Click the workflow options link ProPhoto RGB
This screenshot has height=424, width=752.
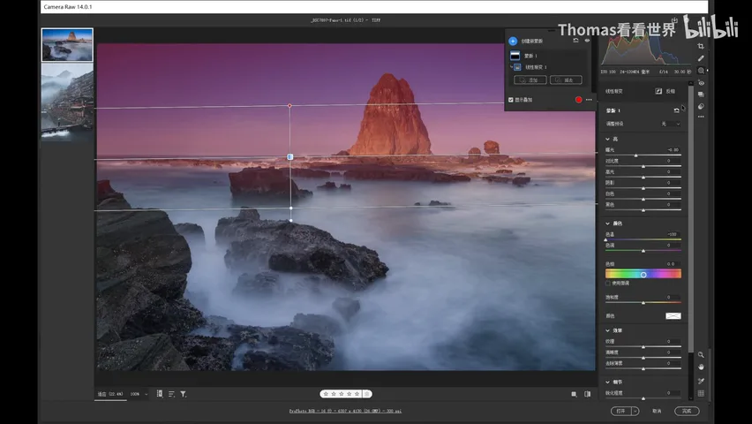[x=345, y=411]
